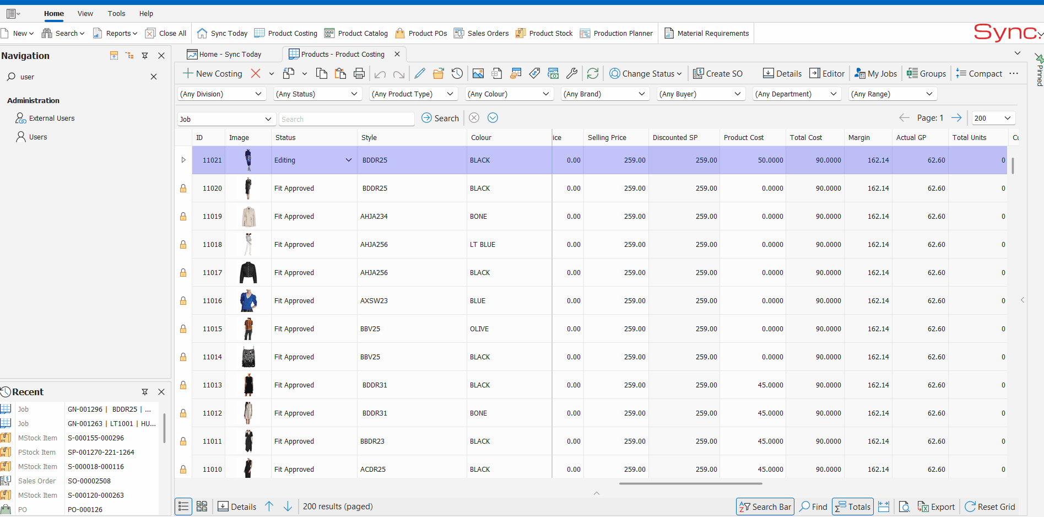The width and height of the screenshot is (1044, 517).
Task: Open the Any Brand dropdown
Action: (605, 94)
